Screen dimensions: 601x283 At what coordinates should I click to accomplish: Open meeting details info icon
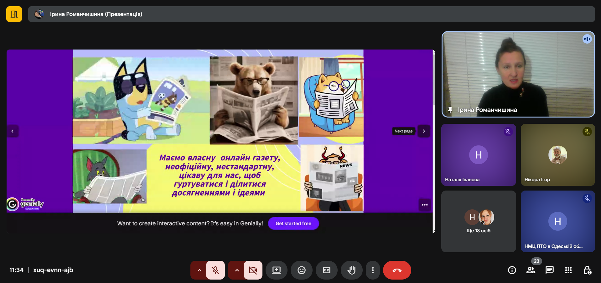tap(512, 270)
